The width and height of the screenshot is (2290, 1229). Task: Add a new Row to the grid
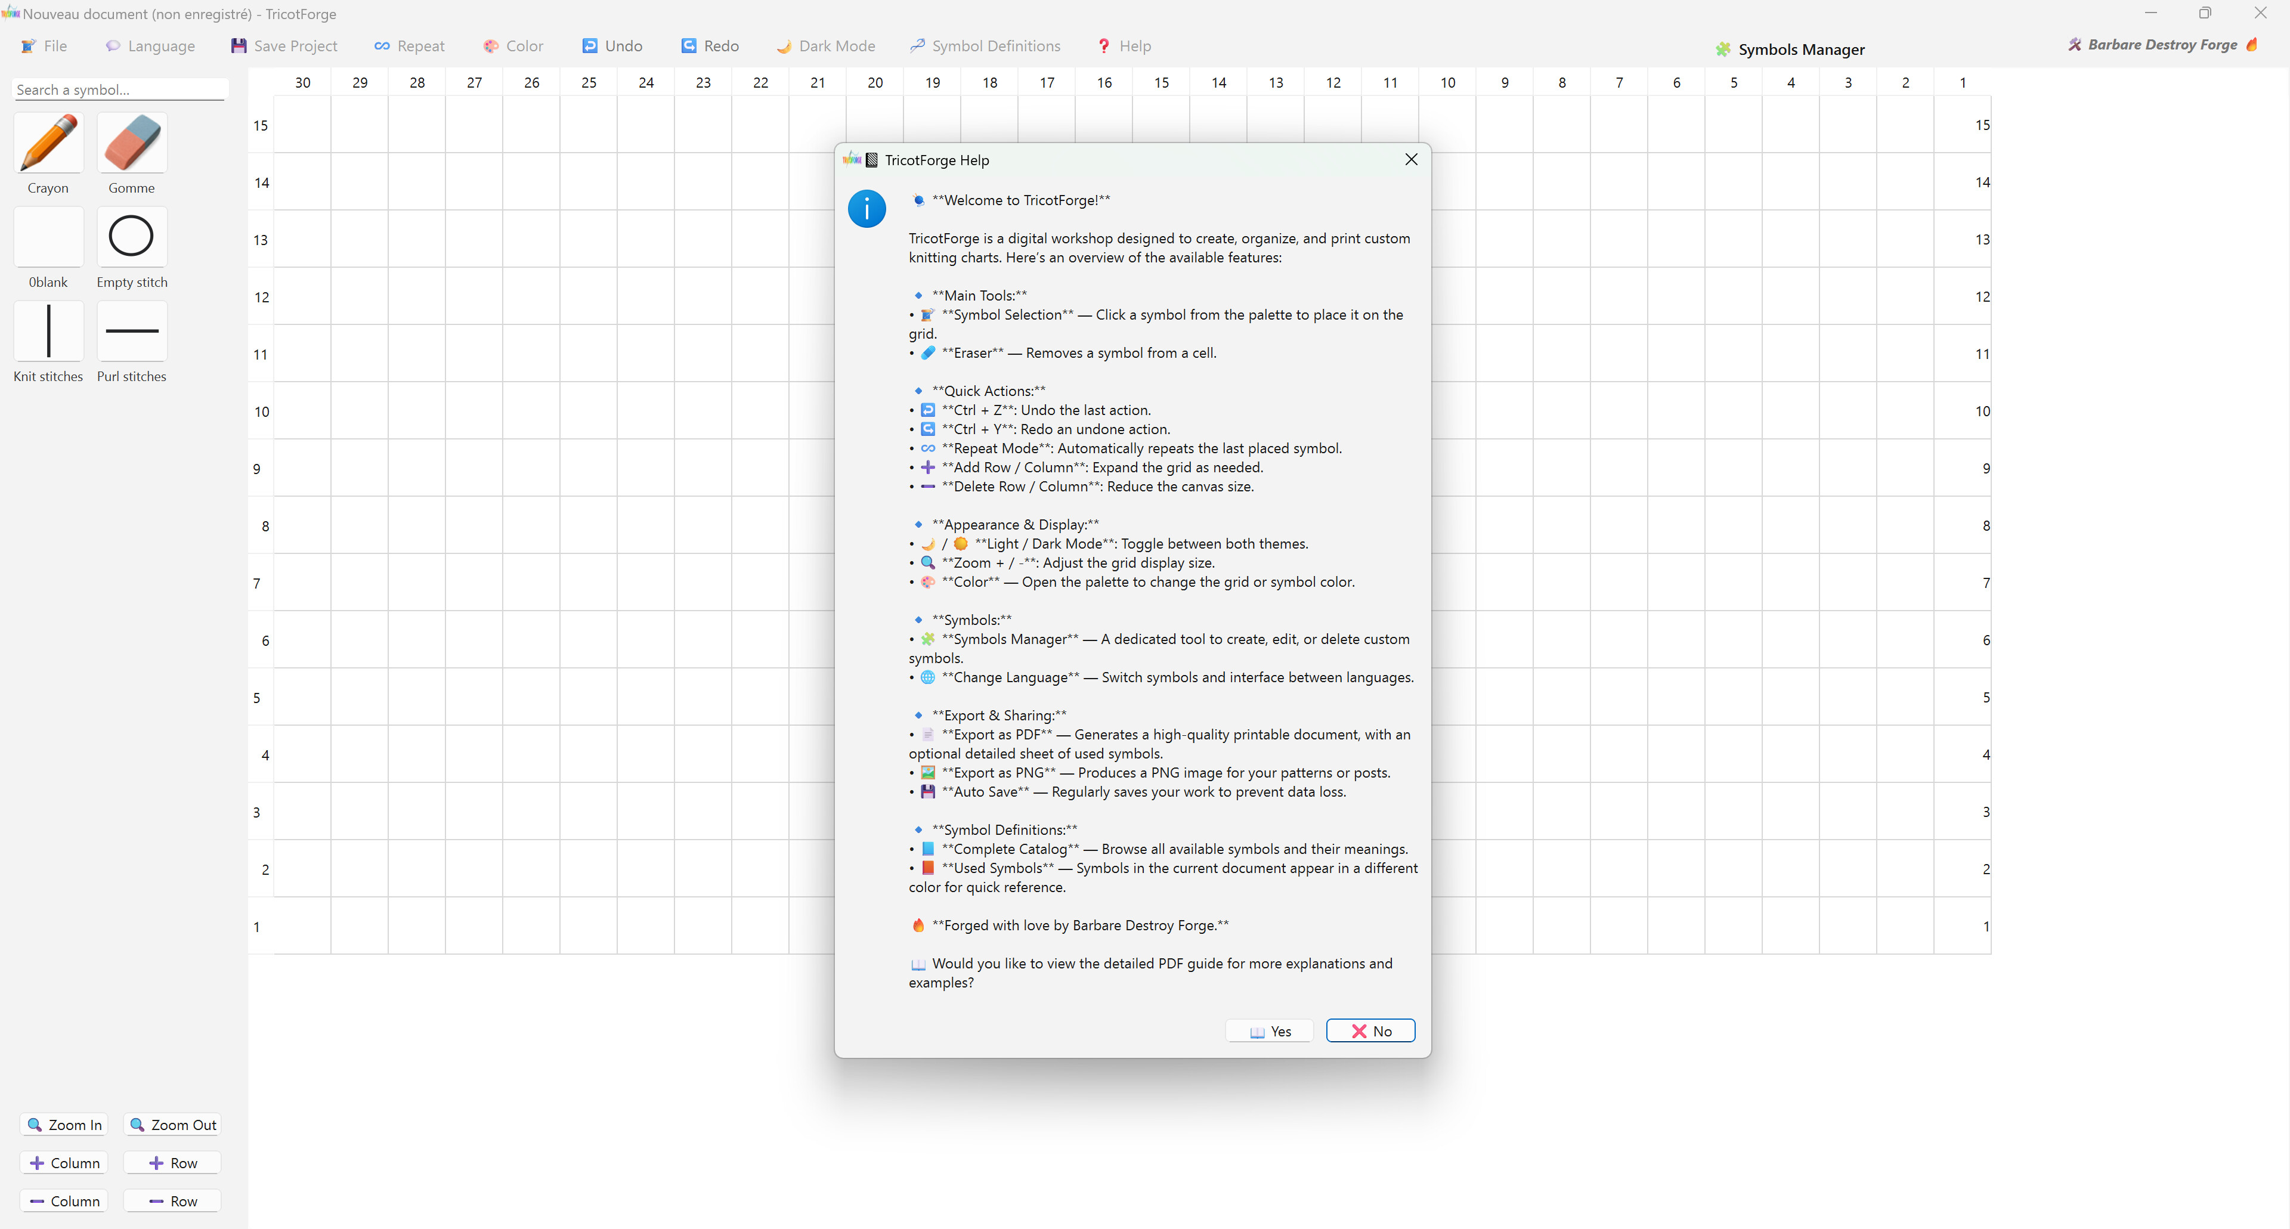pos(172,1162)
